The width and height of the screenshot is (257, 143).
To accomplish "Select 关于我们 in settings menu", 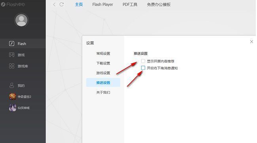I will pyautogui.click(x=103, y=92).
